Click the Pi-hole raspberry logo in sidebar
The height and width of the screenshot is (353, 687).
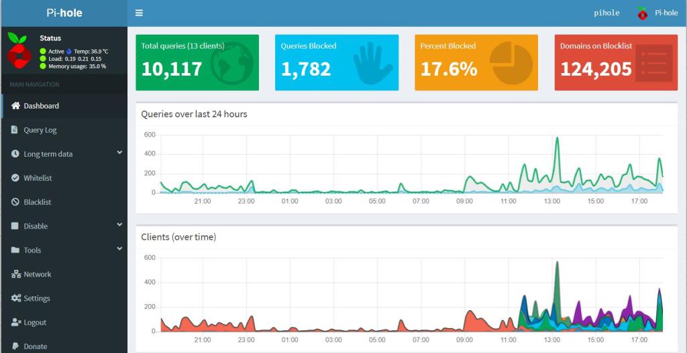tap(19, 50)
